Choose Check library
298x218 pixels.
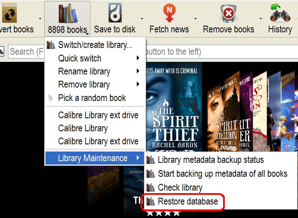tap(221, 188)
